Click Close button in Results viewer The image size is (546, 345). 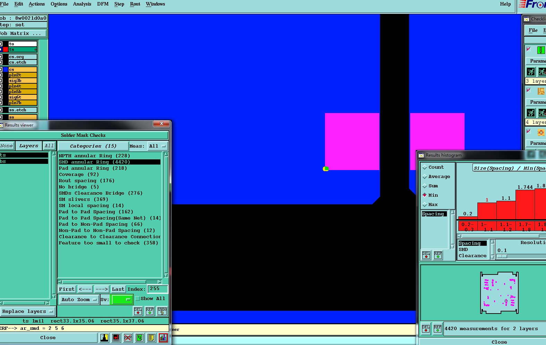tap(48, 338)
